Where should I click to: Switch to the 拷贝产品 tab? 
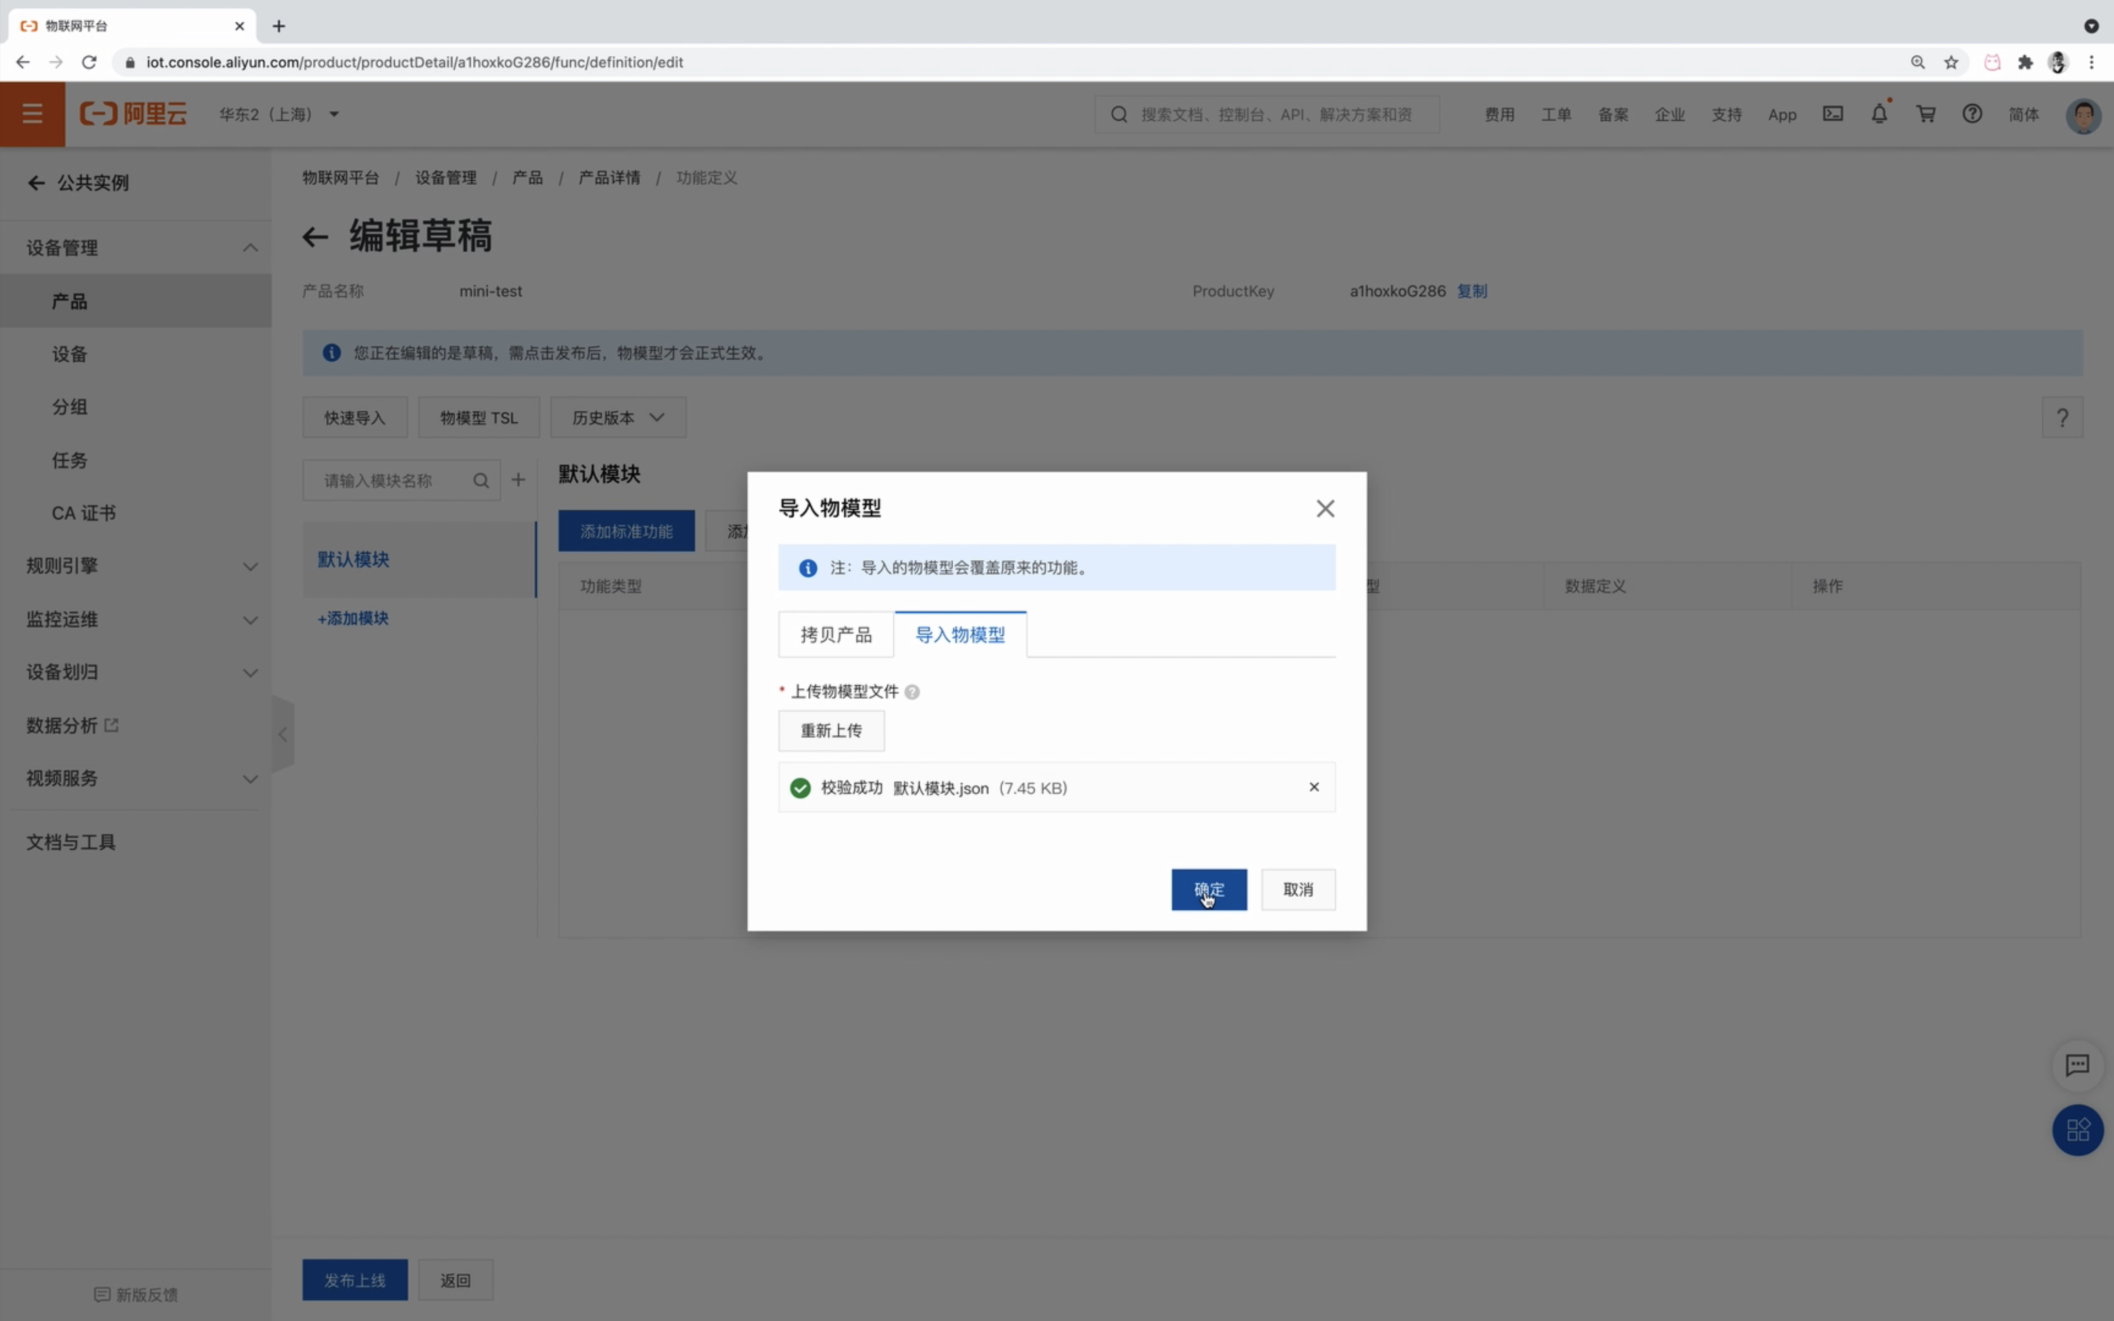[x=835, y=635]
